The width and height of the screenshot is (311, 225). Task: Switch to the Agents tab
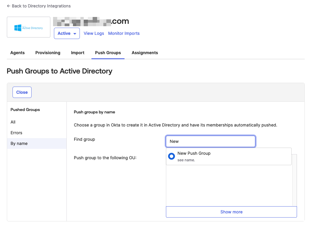18,53
